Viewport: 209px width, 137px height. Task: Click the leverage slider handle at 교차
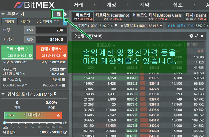pos(5,123)
